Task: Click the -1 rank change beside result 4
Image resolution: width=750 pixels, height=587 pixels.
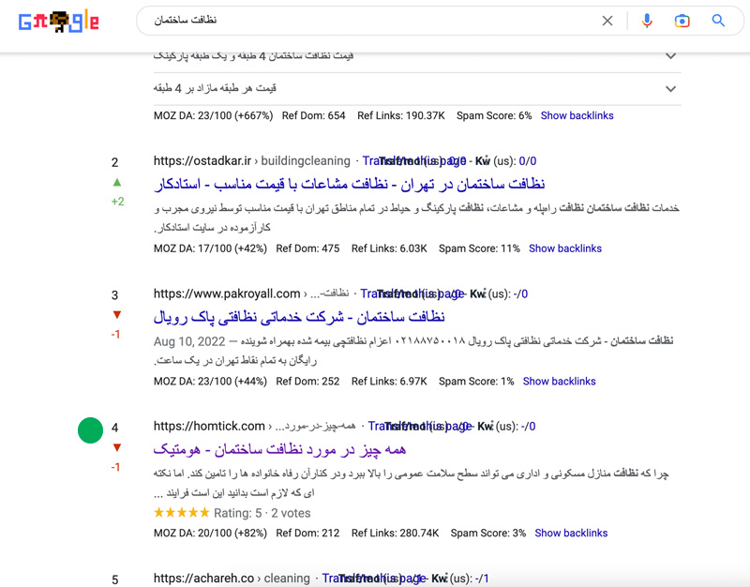Action: click(x=115, y=467)
